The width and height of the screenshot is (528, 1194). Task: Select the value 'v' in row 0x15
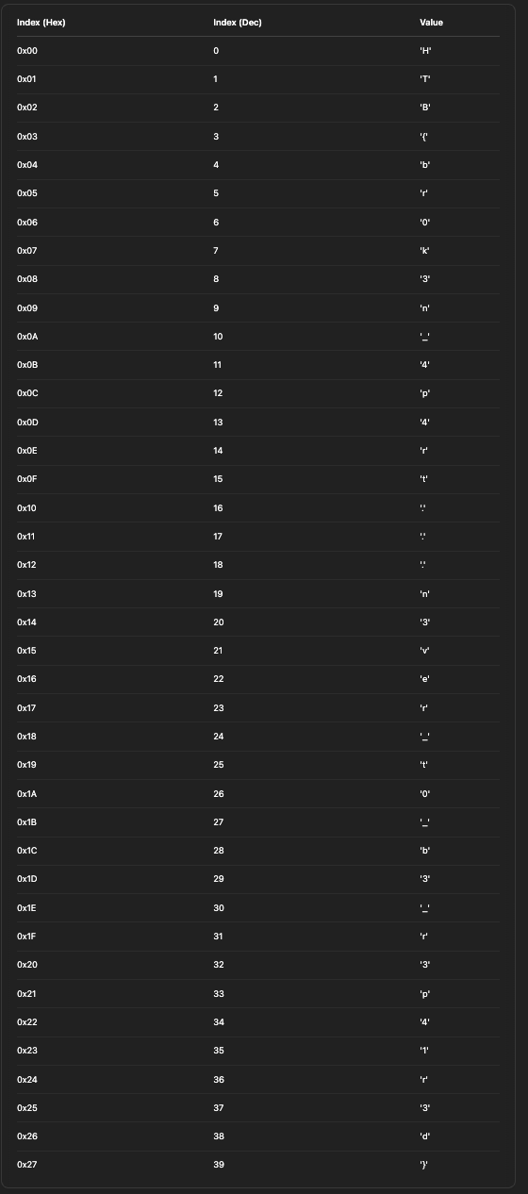click(425, 651)
